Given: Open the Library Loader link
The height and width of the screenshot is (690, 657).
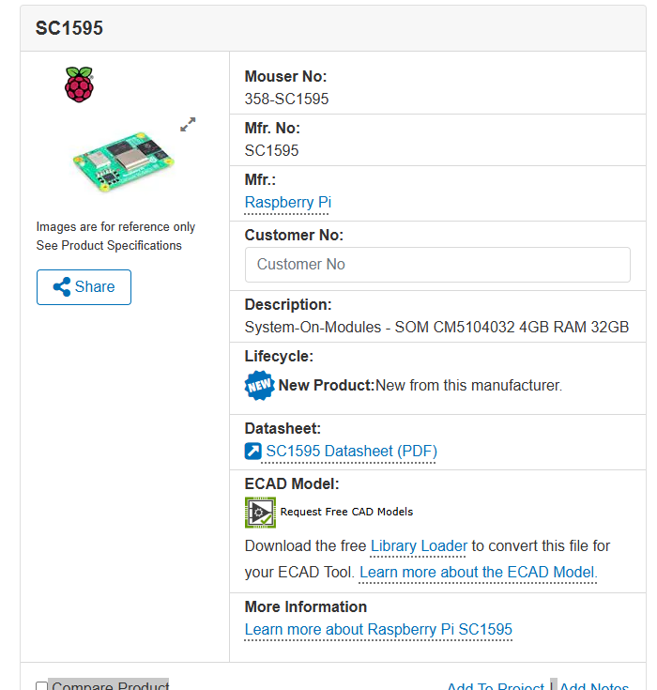Looking at the screenshot, I should coord(419,545).
